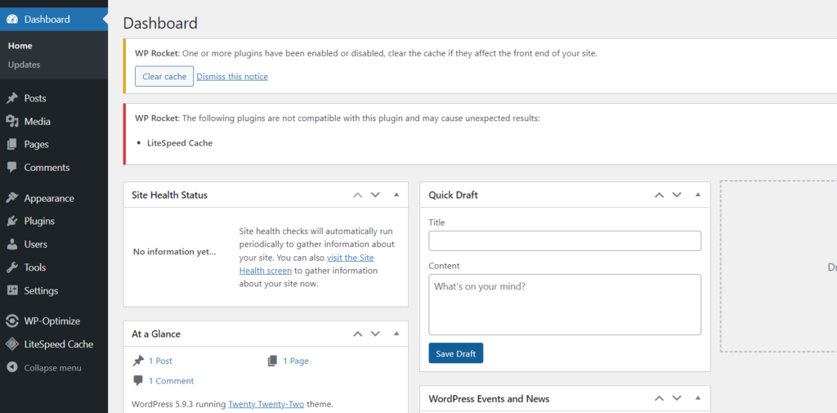
Task: Select the Comments speech bubble icon
Action: [12, 167]
